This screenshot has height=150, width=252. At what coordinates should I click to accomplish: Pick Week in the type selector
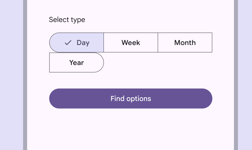tap(131, 42)
